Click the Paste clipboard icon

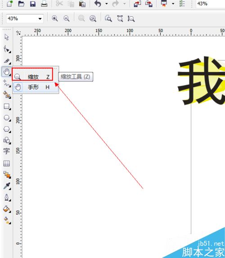coord(82,4)
